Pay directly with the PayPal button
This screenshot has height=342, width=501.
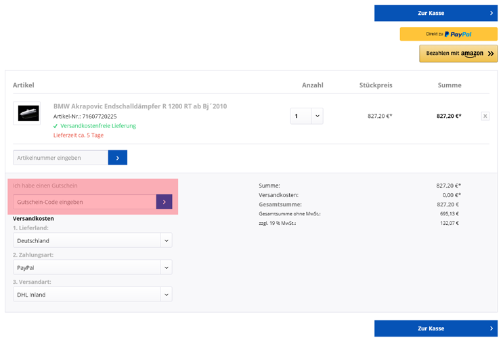pos(449,34)
